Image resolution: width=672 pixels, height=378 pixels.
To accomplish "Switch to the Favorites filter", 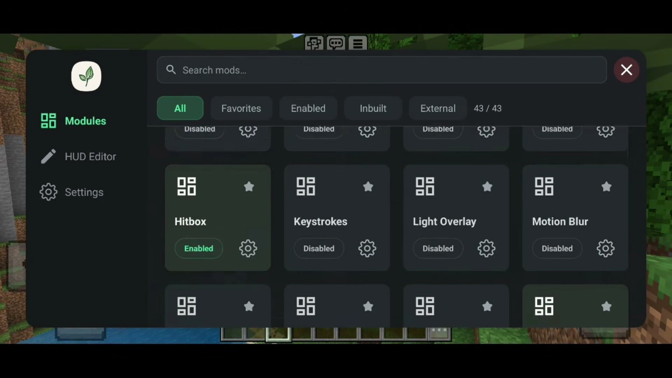I will [x=241, y=108].
